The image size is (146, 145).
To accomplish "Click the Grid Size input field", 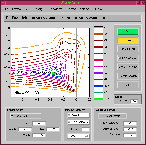I will (x=134, y=101).
